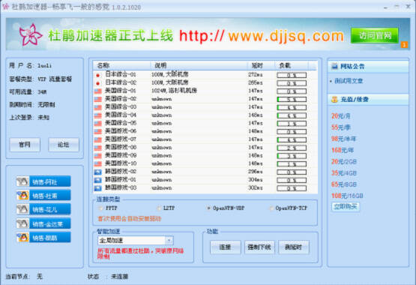Image resolution: width=416 pixels, height=285 pixels.
Task: Click the orange badge at banner corner
Action: 404,45
